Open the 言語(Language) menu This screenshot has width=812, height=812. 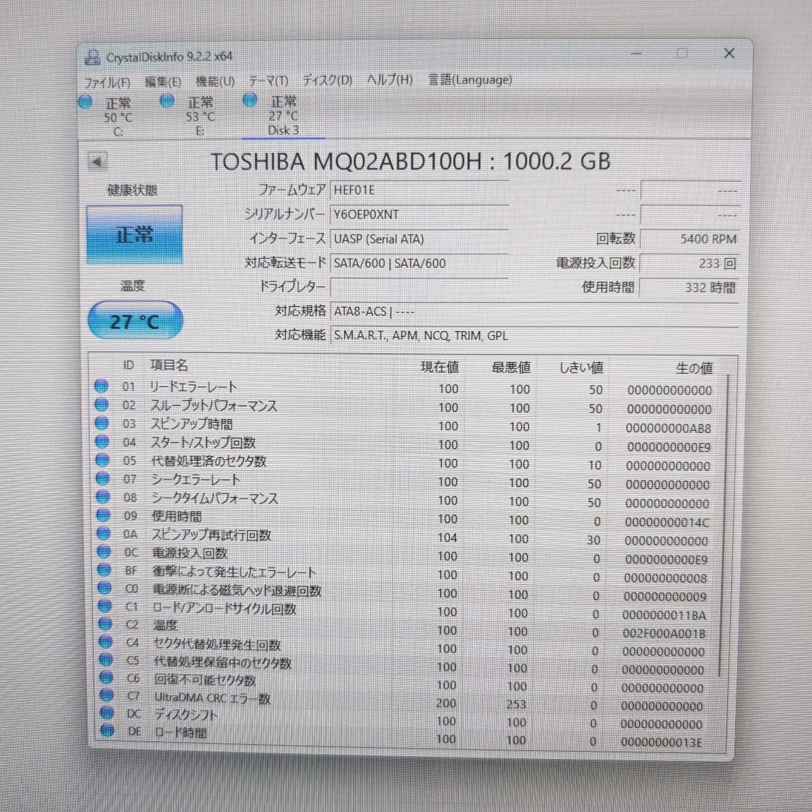click(x=470, y=79)
